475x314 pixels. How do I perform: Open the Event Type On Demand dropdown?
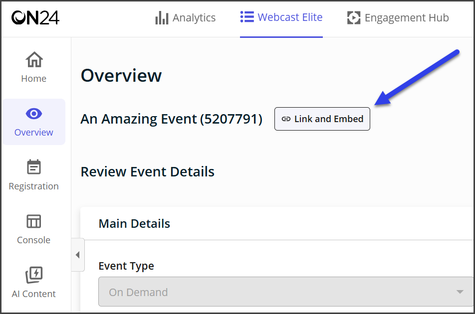[x=286, y=292]
